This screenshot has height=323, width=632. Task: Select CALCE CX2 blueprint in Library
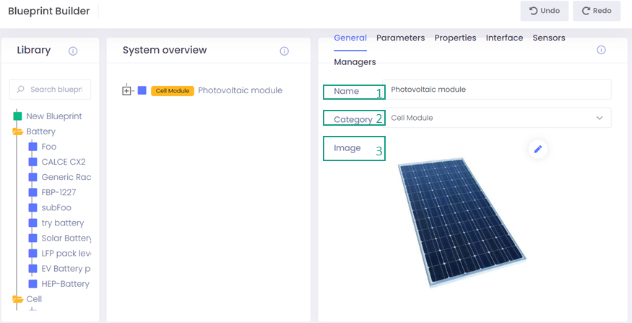pyautogui.click(x=63, y=162)
